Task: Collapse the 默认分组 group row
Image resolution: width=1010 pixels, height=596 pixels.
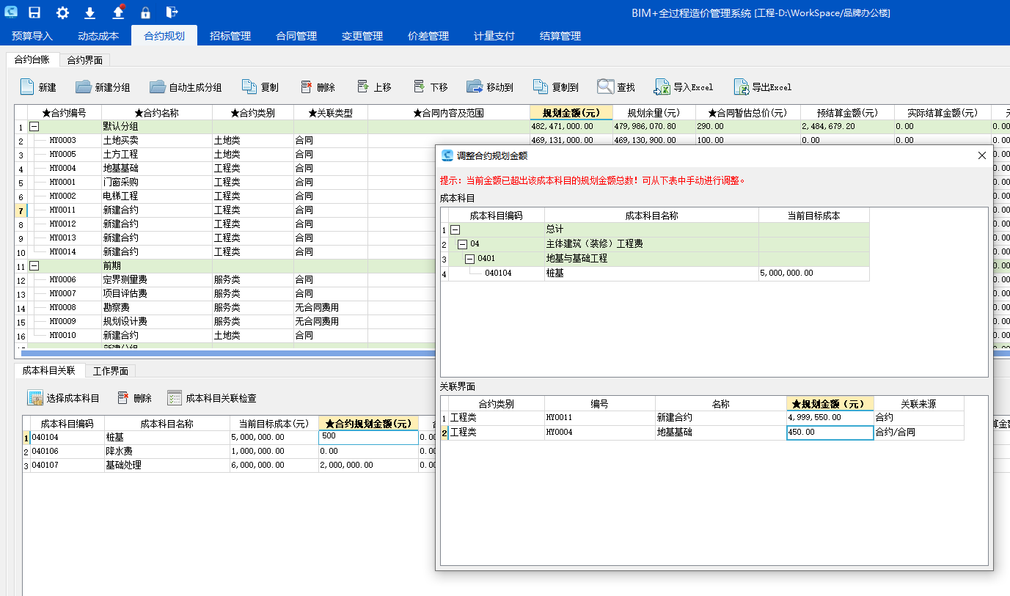Action: tap(33, 127)
